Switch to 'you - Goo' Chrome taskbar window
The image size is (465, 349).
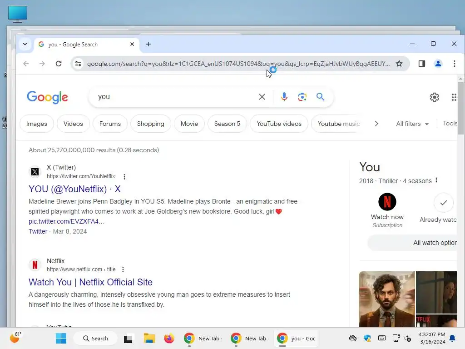296,338
